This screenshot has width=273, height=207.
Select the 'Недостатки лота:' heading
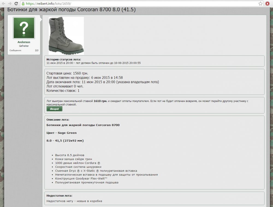pyautogui.click(x=59, y=196)
